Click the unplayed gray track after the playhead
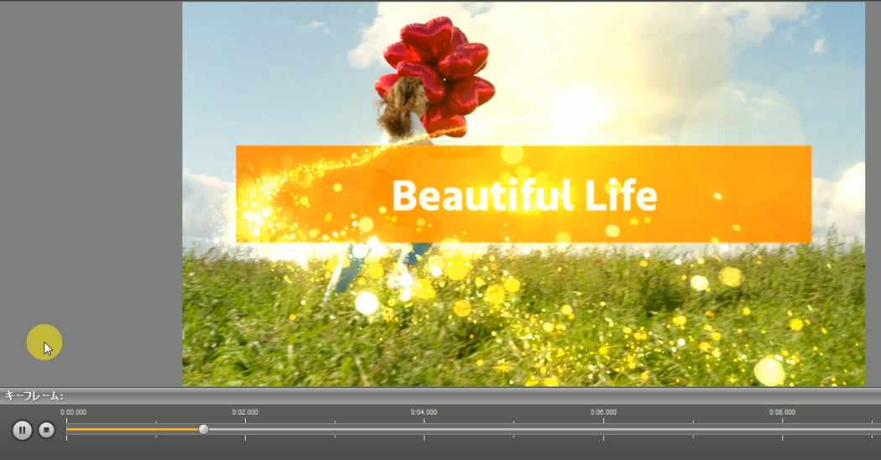 pos(503,429)
